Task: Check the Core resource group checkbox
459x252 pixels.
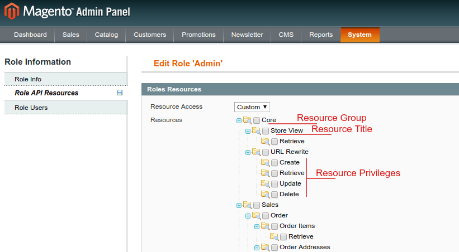Action: click(x=257, y=120)
